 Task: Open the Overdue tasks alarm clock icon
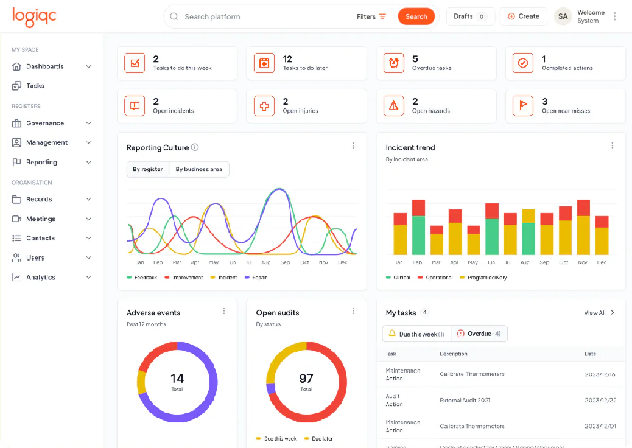coord(393,63)
